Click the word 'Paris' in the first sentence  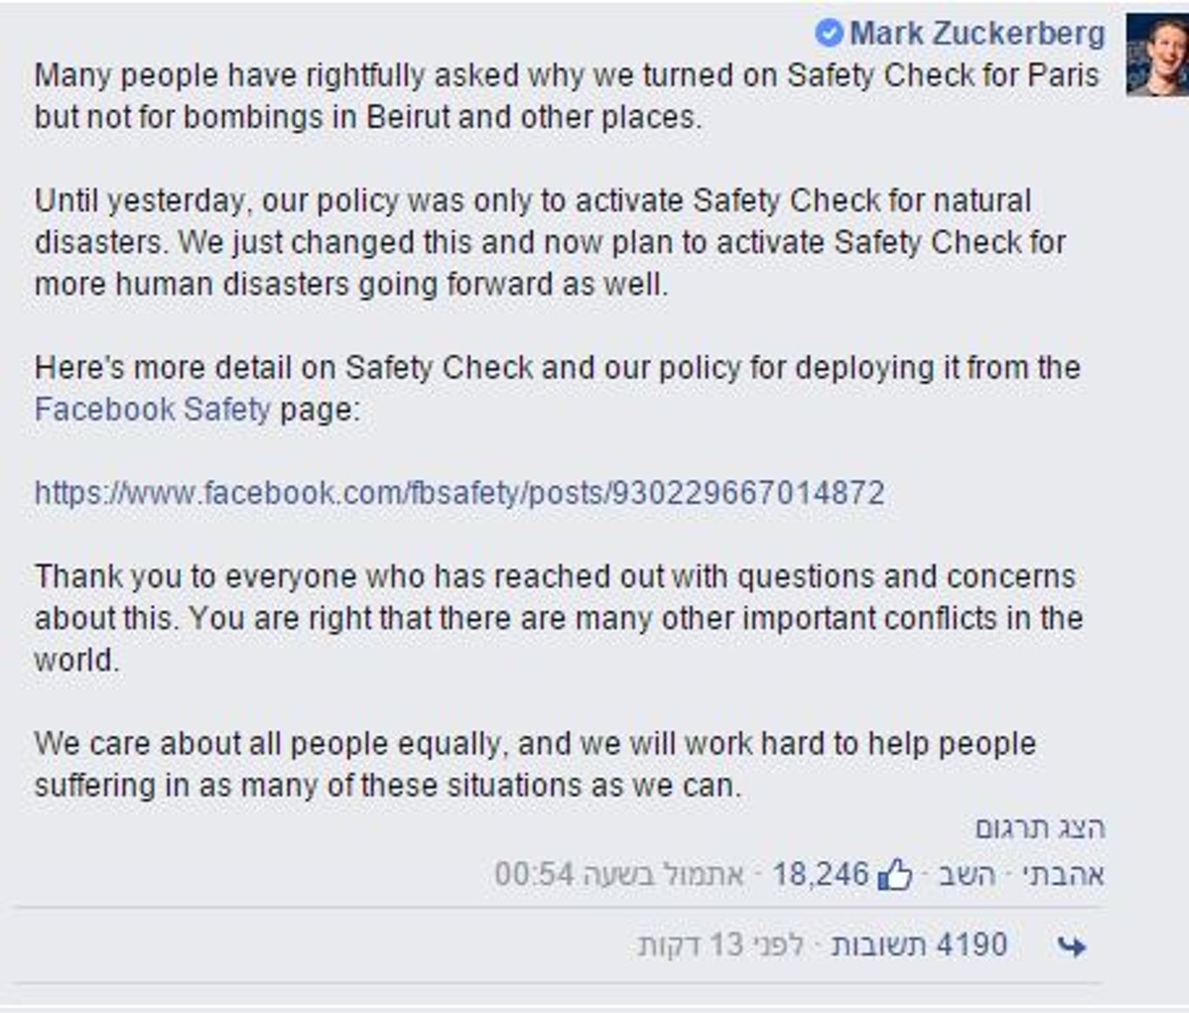[x=1063, y=76]
